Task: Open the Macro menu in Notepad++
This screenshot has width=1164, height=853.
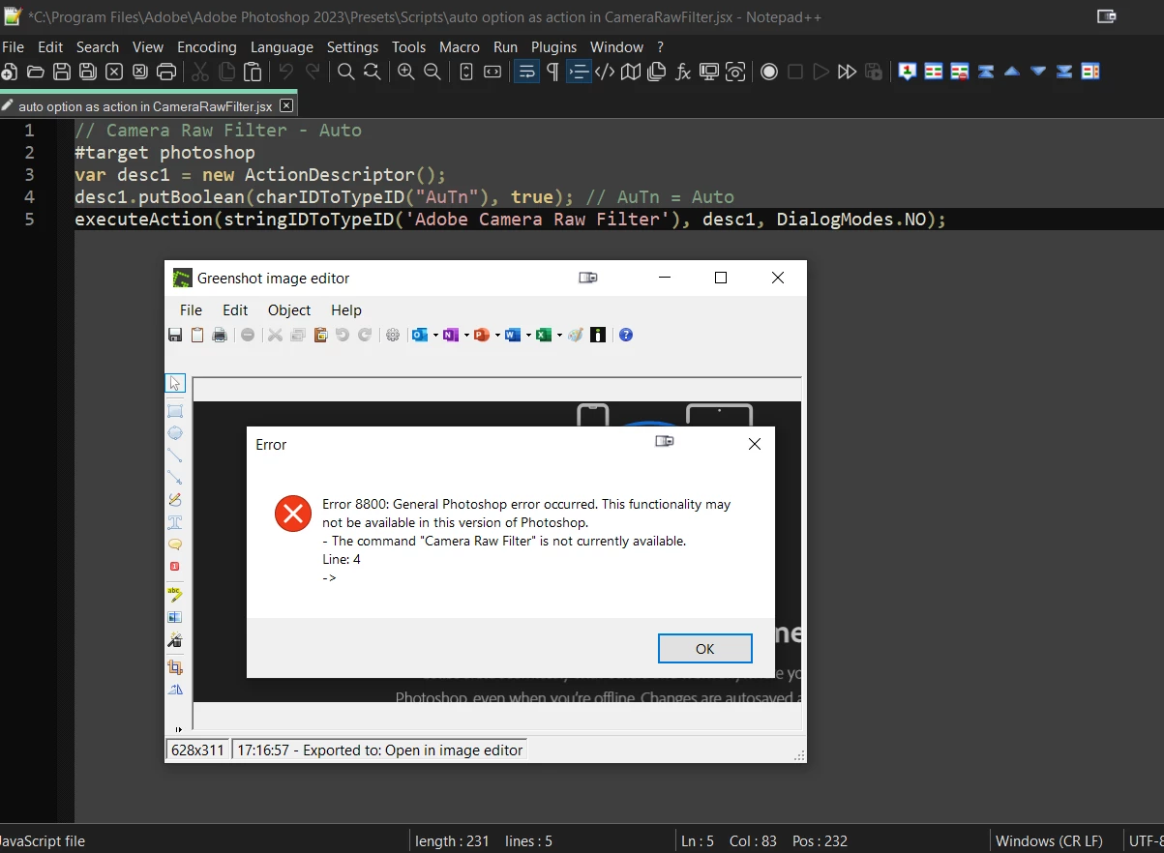Action: point(460,46)
